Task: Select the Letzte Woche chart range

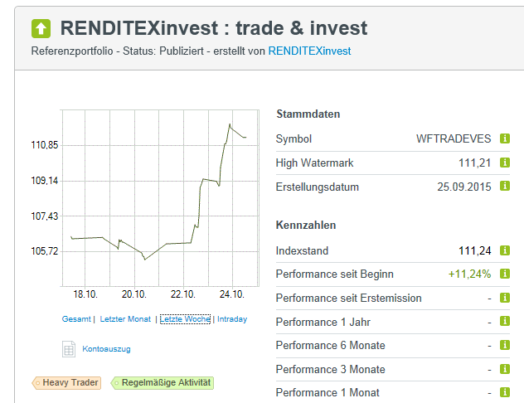Action: 185,319
